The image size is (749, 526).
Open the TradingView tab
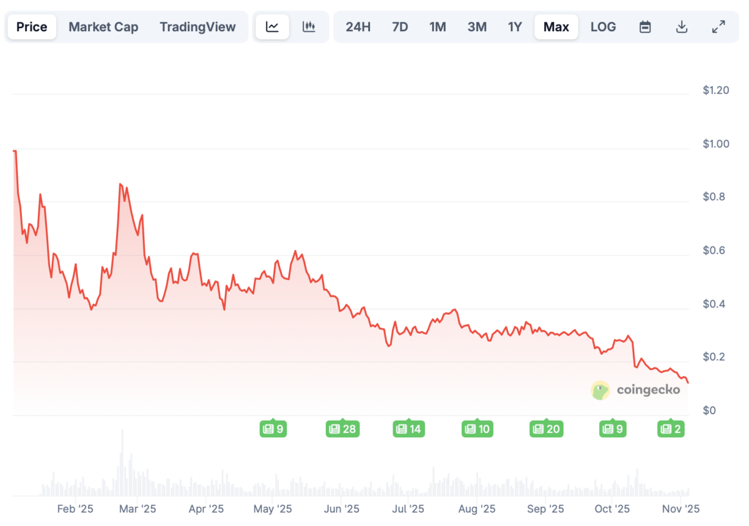198,26
